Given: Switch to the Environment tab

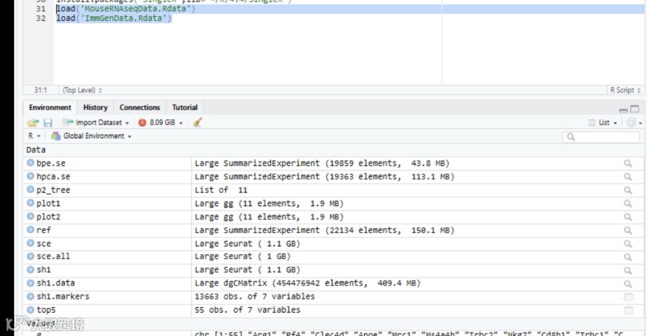Looking at the screenshot, I should pyautogui.click(x=50, y=108).
